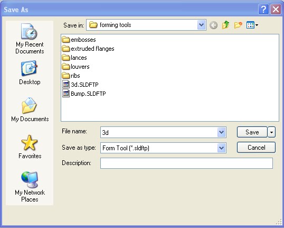Jump to Favorites in places bar

30,147
